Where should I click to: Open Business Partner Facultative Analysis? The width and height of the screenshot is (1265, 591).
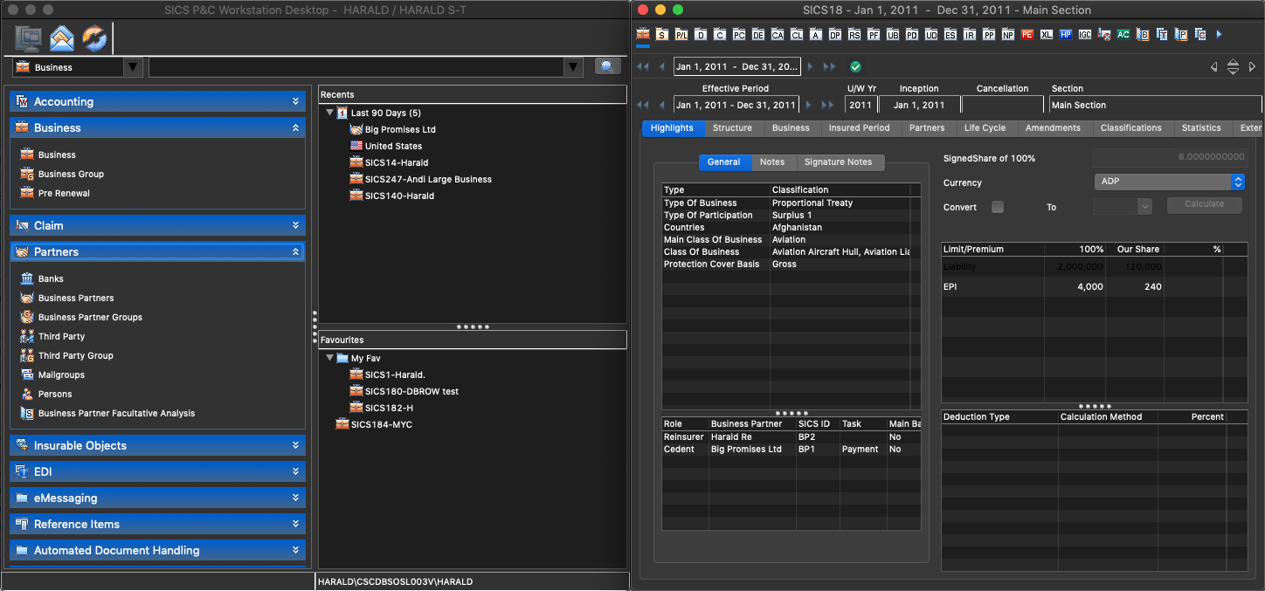(116, 413)
